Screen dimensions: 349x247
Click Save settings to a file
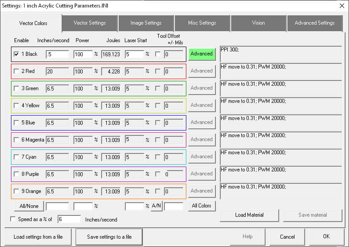(109, 237)
